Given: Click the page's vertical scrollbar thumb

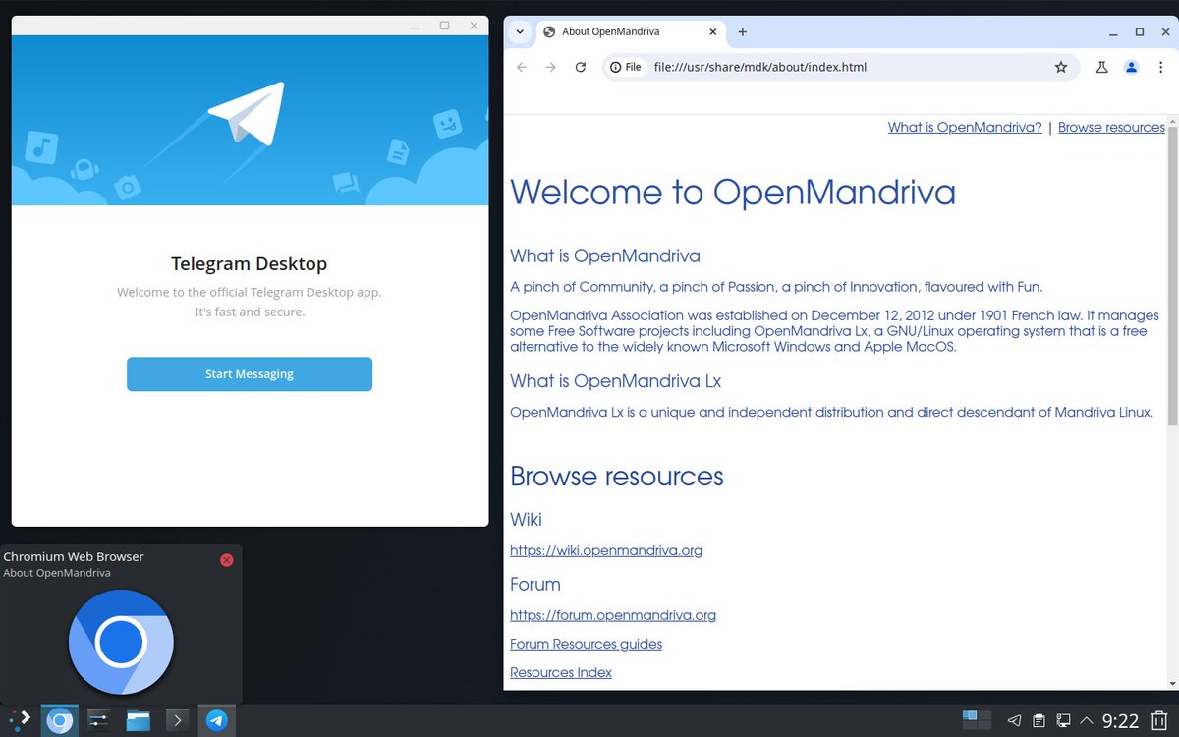Looking at the screenshot, I should point(1172,275).
